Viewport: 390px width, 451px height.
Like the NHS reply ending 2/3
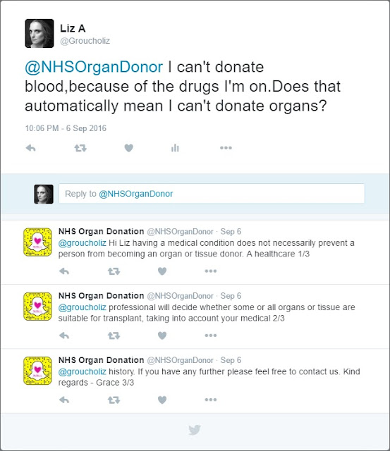(162, 335)
